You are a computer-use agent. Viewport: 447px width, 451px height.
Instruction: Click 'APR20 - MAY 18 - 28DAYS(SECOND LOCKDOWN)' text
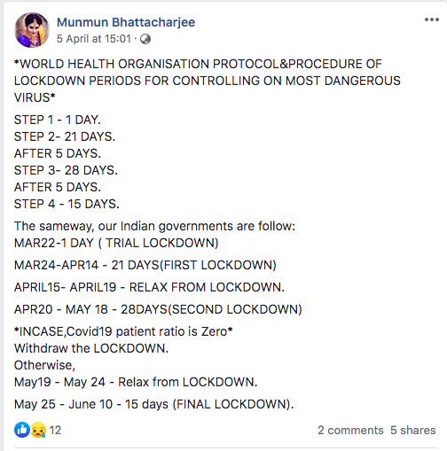tap(158, 309)
